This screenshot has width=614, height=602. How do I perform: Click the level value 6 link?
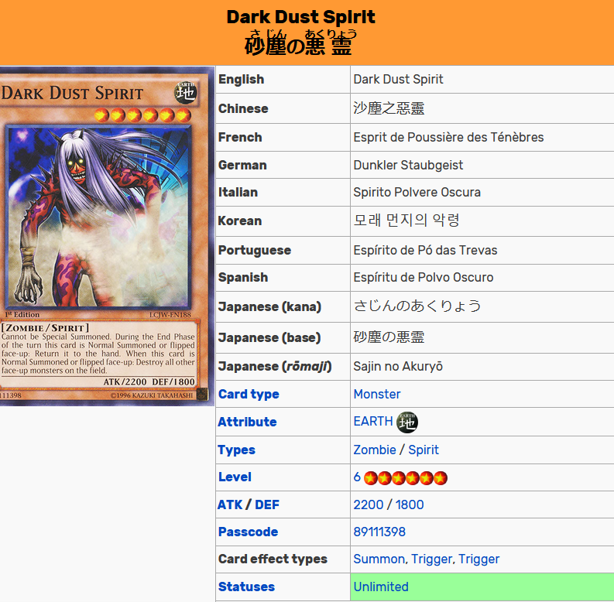pos(357,477)
